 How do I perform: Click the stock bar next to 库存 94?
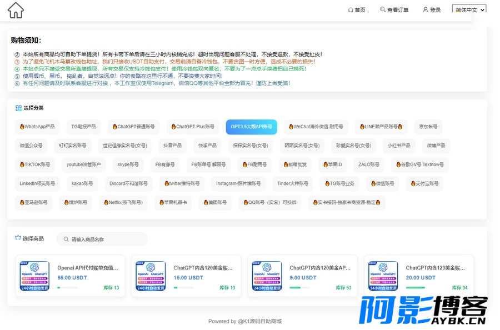(x=416, y=288)
